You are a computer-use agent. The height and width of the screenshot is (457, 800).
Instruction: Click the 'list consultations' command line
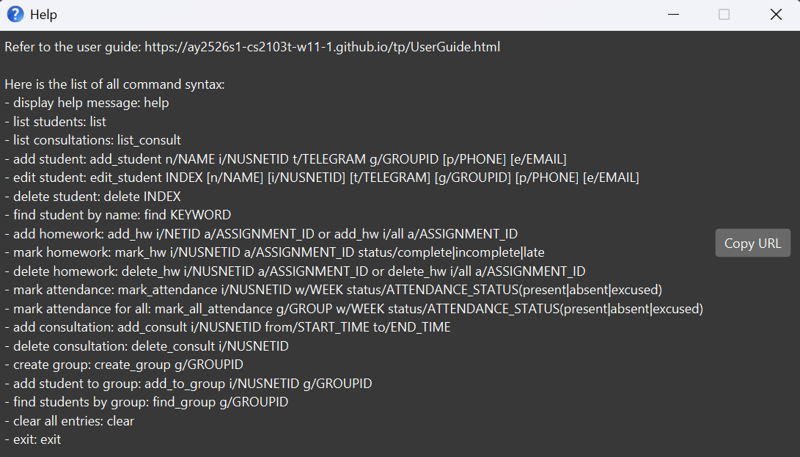coord(92,140)
